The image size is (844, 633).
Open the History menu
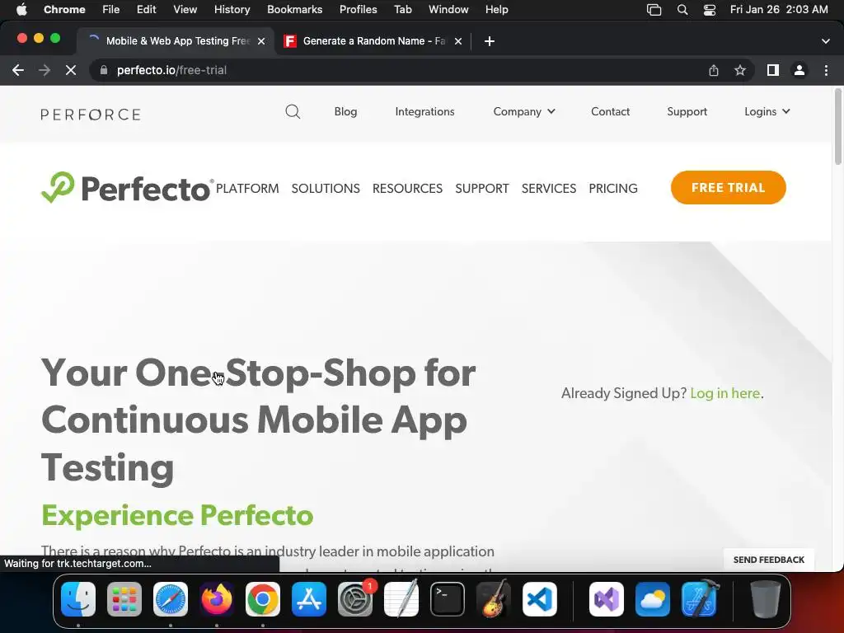pyautogui.click(x=232, y=10)
